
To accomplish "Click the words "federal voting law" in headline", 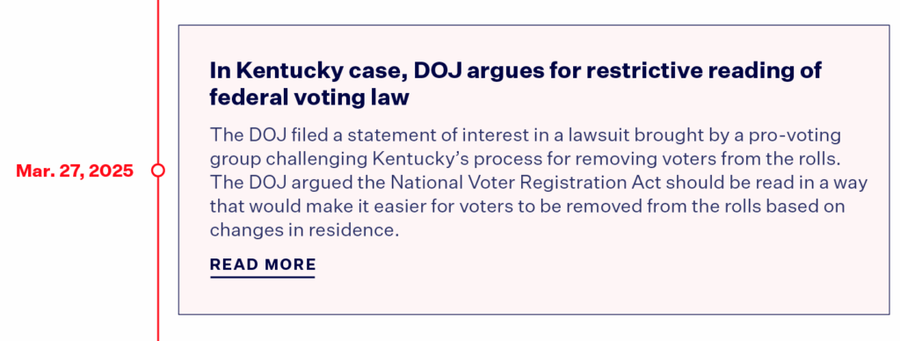I will coord(308,98).
